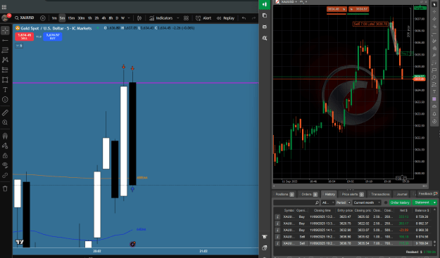Switch to the daily D timeframe
The width and height of the screenshot is (440, 258).
click(x=117, y=18)
